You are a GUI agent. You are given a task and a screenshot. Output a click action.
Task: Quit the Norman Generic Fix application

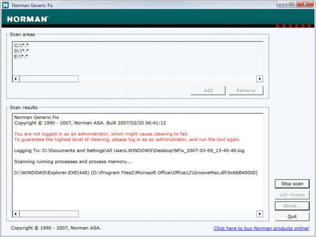pos(292,216)
